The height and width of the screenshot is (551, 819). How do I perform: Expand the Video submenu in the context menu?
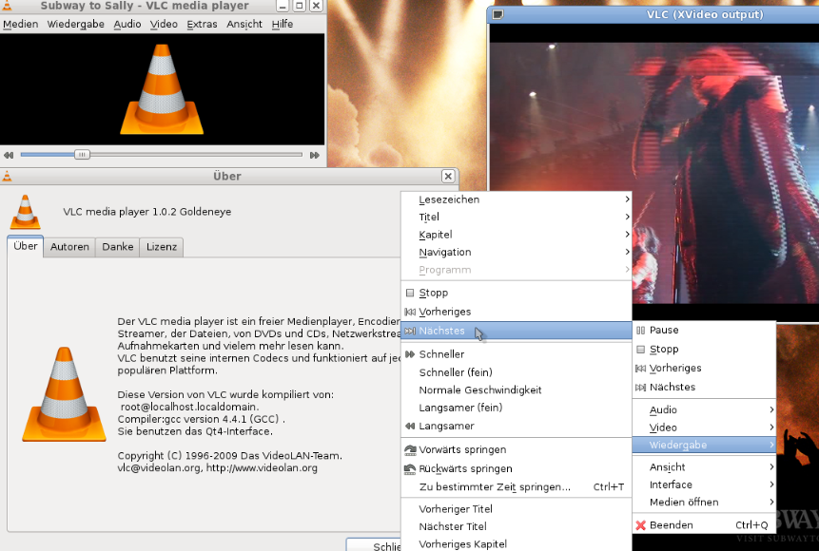[x=704, y=427]
